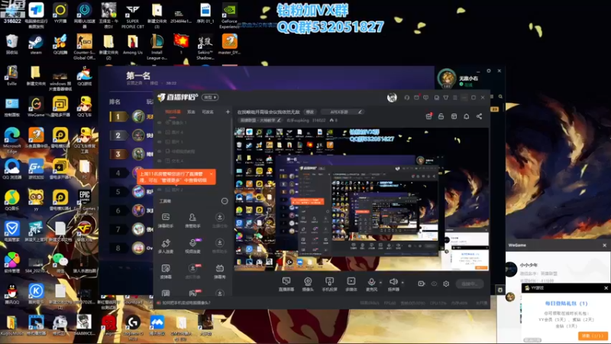Open Epic Games Launcher shortcut

(85, 203)
